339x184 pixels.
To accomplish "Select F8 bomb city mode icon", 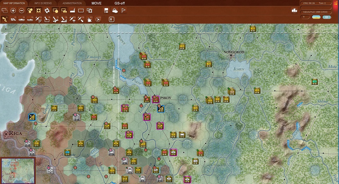I will coord(64,19).
